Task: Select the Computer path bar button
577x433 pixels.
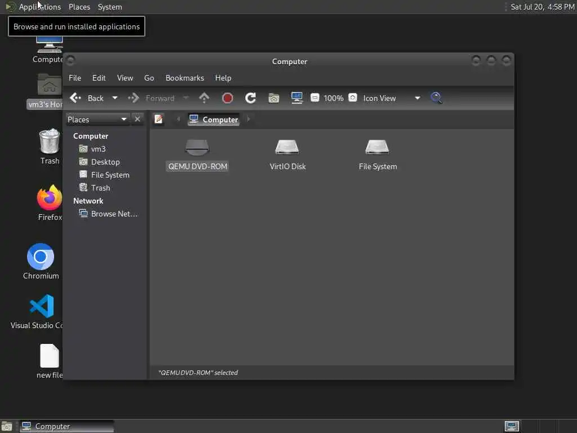Action: pyautogui.click(x=214, y=120)
